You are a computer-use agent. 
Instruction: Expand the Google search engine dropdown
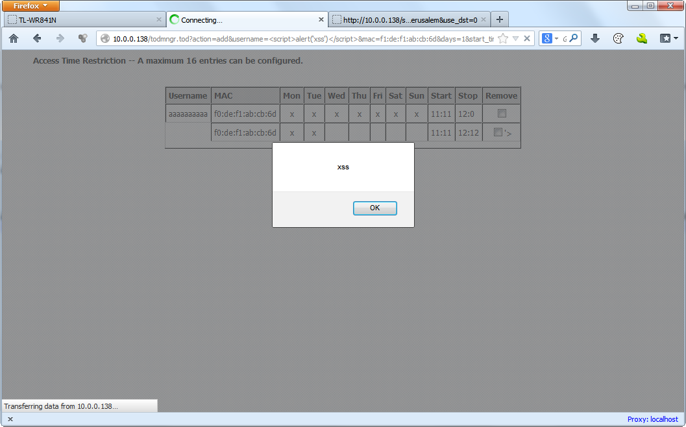pos(550,38)
